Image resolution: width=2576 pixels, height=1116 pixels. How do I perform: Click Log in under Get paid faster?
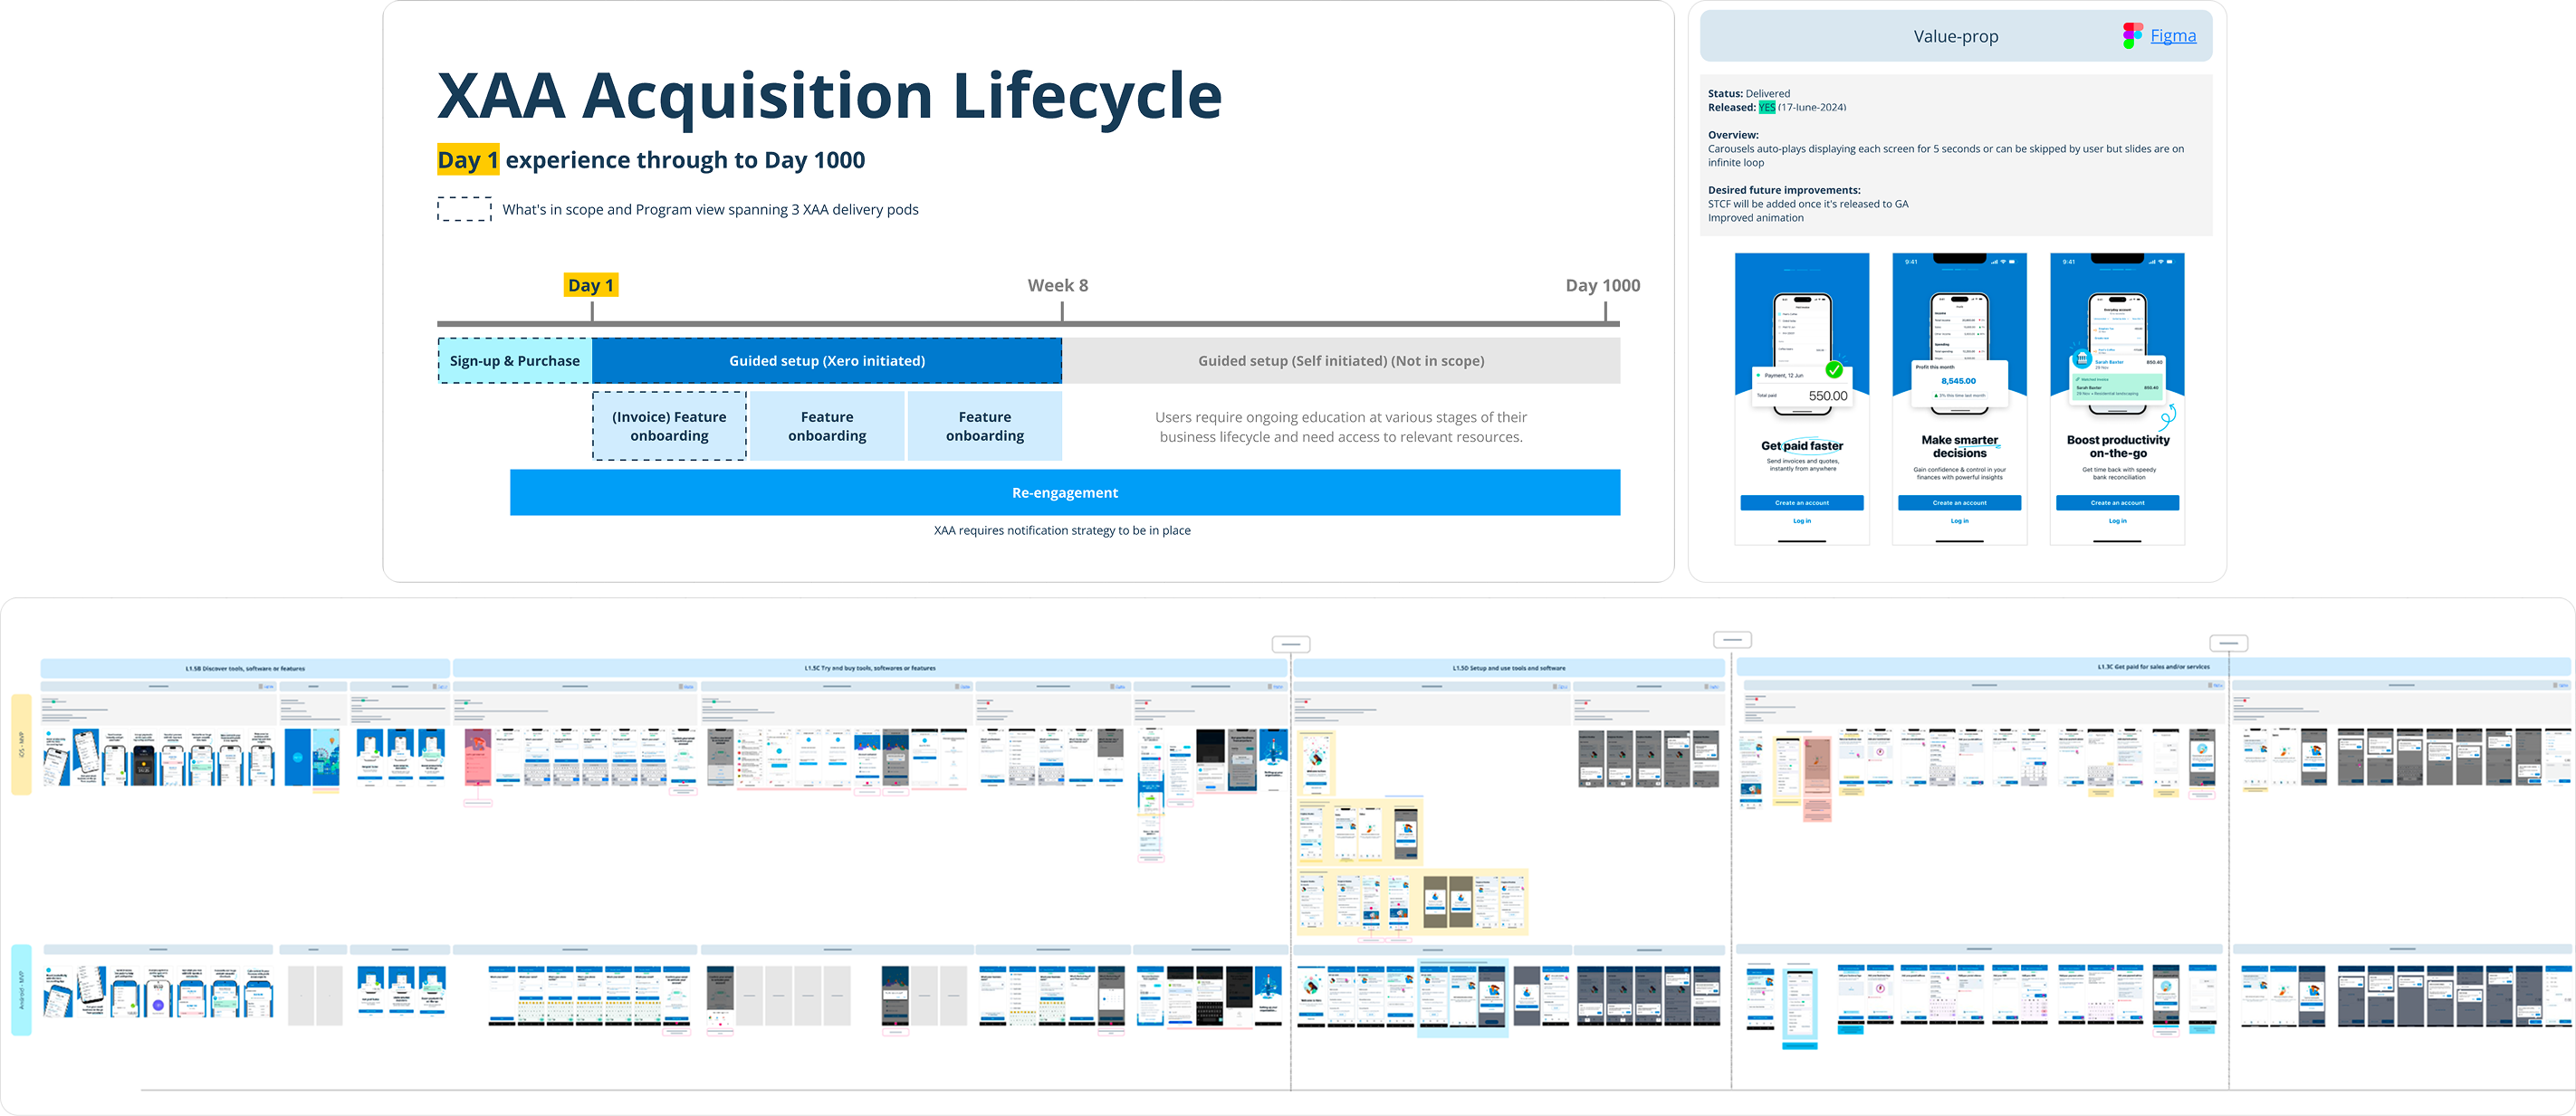point(1801,521)
